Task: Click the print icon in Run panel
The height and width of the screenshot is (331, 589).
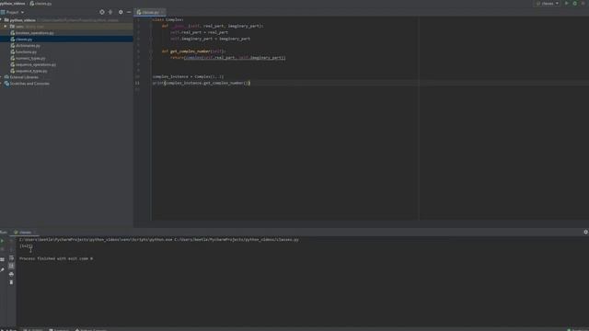Action: [11, 274]
